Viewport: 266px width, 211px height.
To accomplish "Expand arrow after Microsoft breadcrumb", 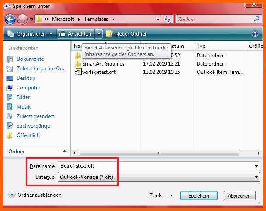I will coord(79,19).
